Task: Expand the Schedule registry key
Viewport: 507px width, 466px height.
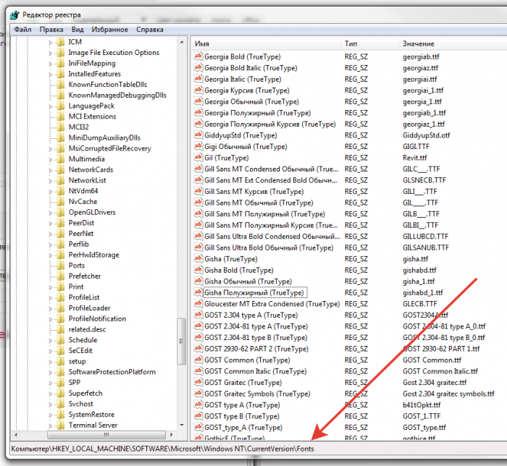Action: pos(51,340)
